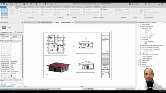Expand the Plantas estruturais tree node

[x=141, y=26]
